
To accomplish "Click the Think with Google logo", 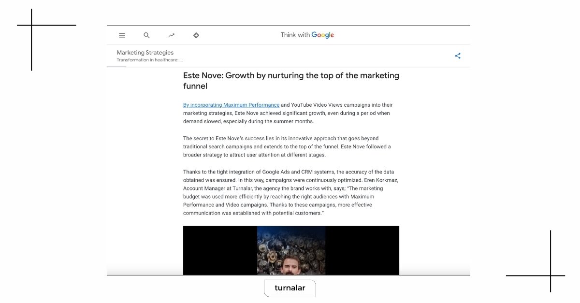I will (x=307, y=35).
